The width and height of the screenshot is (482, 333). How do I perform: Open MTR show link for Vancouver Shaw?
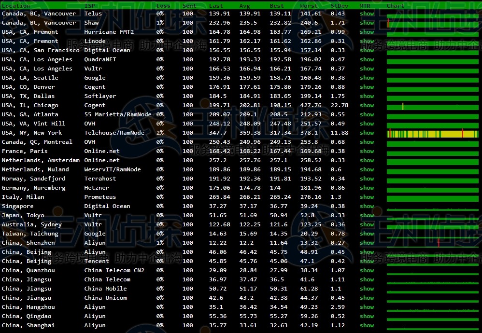pyautogui.click(x=367, y=23)
